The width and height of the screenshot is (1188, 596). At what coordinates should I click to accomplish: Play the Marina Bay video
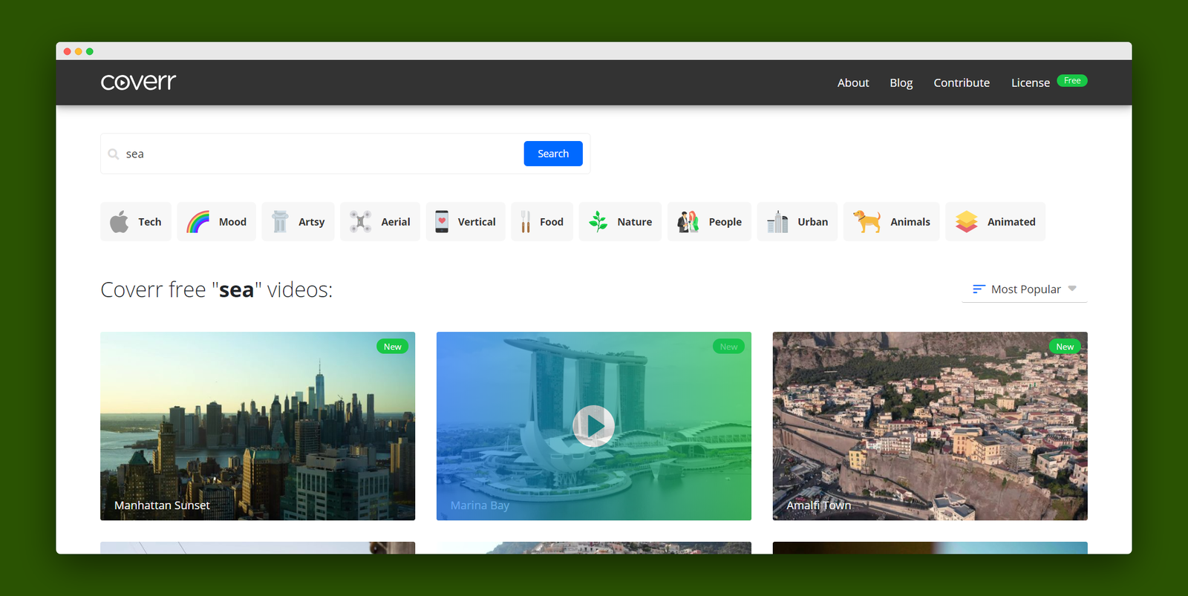point(593,426)
